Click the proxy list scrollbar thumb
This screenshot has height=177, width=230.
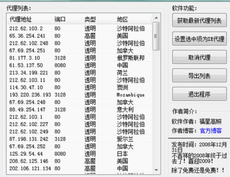[x=156, y=36]
